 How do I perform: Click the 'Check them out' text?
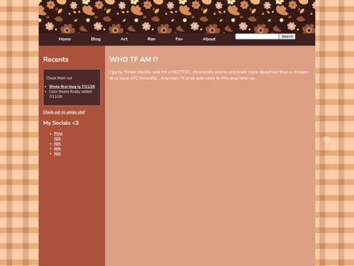[x=59, y=78]
